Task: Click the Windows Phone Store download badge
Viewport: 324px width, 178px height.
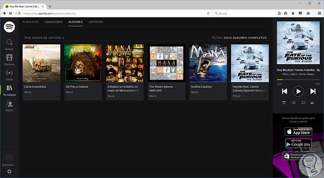Action: click(298, 156)
